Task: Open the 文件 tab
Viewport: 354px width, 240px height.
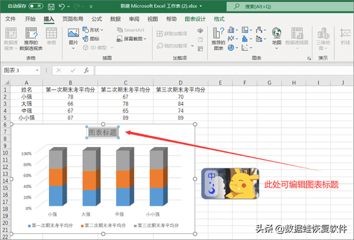Action: tap(11, 19)
